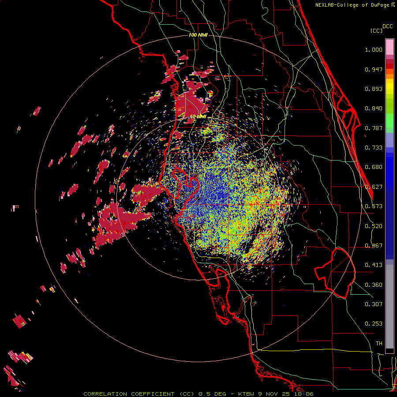This screenshot has width=397, height=397.
Task: Click the 0.307 scale value
Action: tap(374, 304)
